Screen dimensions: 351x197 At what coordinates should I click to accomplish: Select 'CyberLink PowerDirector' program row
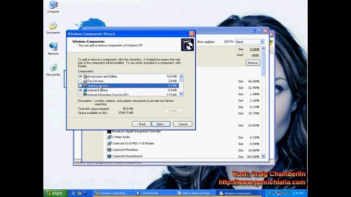pyautogui.click(x=184, y=157)
